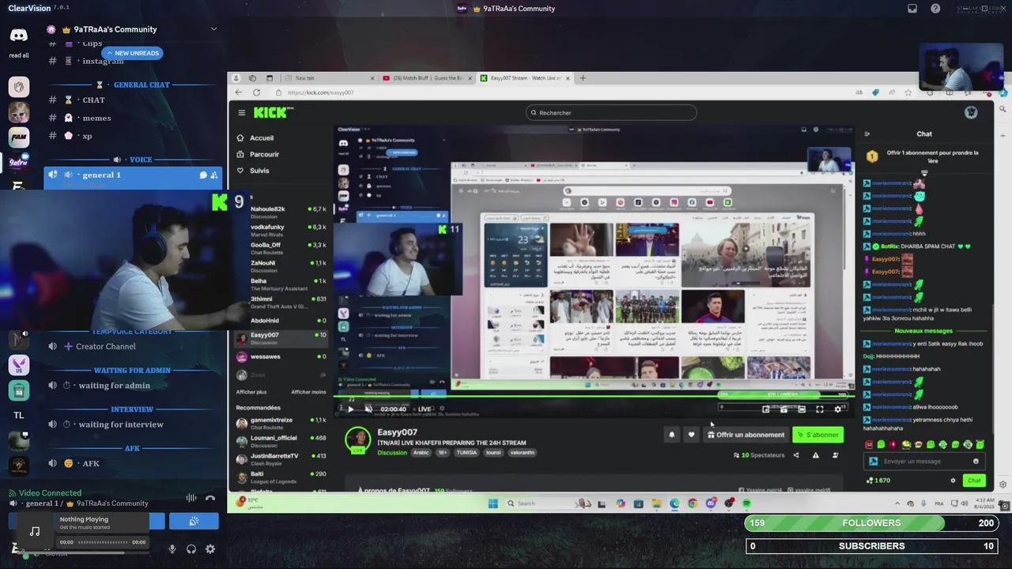This screenshot has width=1012, height=569.
Task: Open Spotify from the taskbar
Action: [746, 503]
